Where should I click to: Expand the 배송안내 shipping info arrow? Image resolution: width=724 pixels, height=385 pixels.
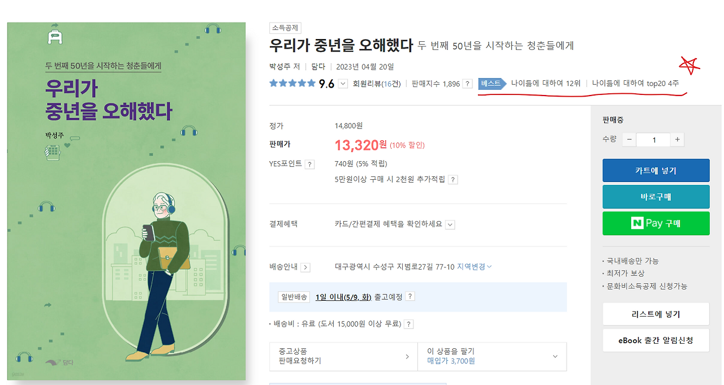pos(306,267)
